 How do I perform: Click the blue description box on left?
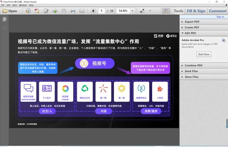[x=38, y=68]
